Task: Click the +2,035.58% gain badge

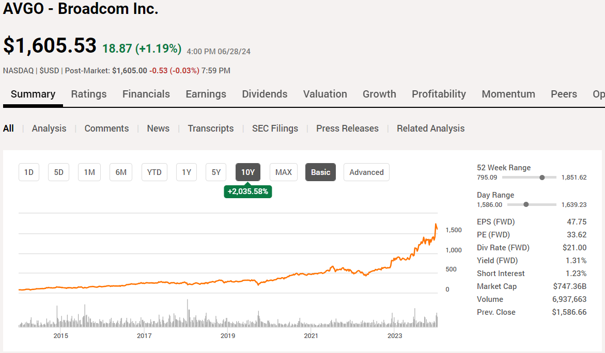Action: 247,191
